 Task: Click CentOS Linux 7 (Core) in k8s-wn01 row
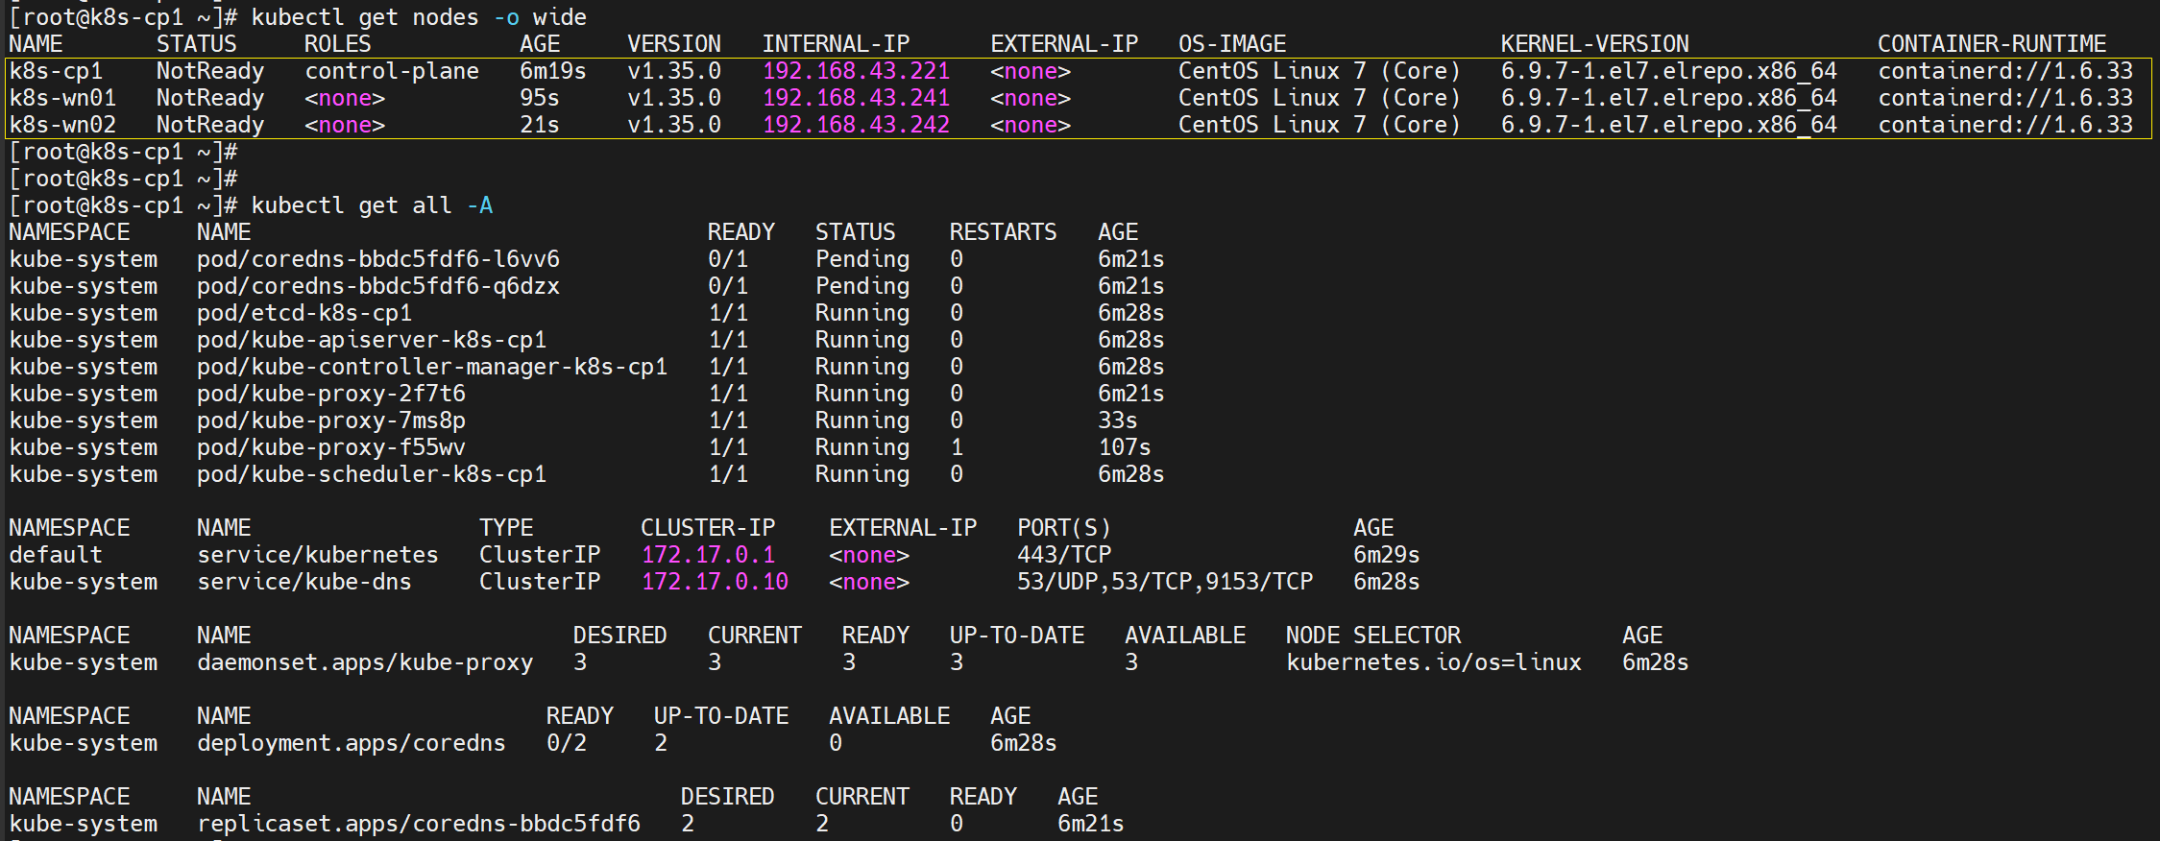coord(1320,98)
